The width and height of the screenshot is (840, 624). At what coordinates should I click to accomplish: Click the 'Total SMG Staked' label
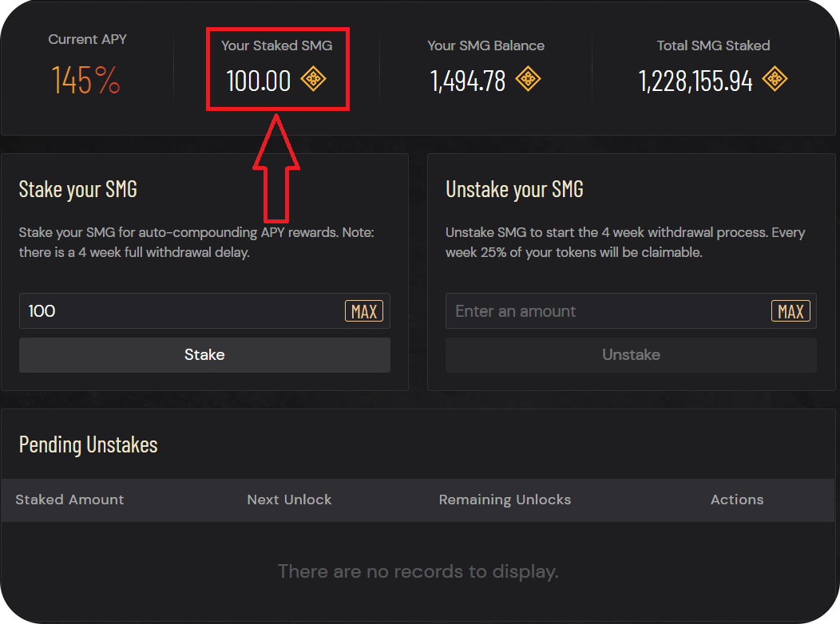point(713,46)
